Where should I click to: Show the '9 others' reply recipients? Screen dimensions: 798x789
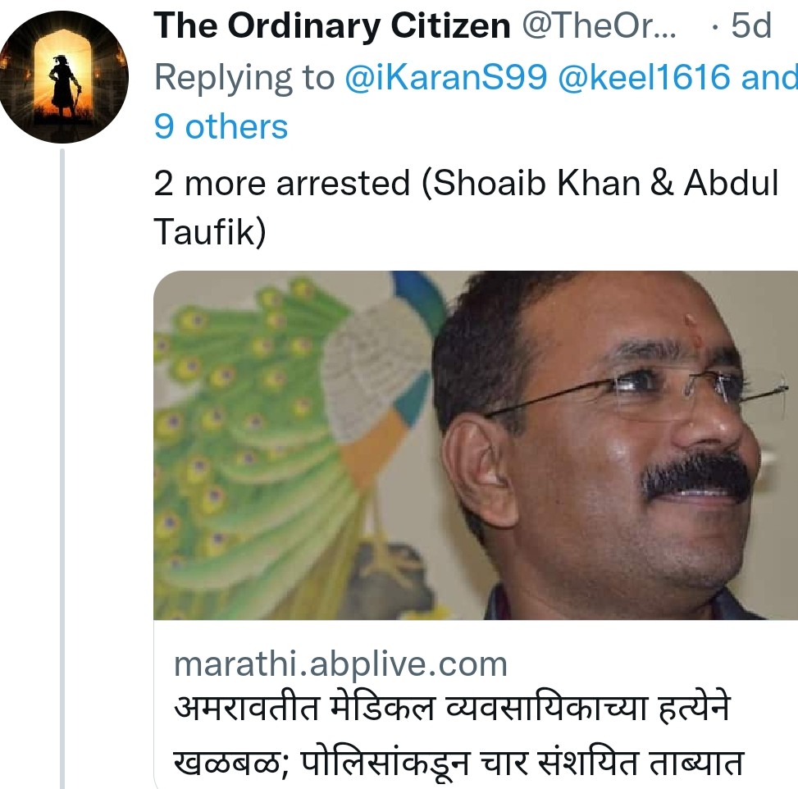click(221, 127)
